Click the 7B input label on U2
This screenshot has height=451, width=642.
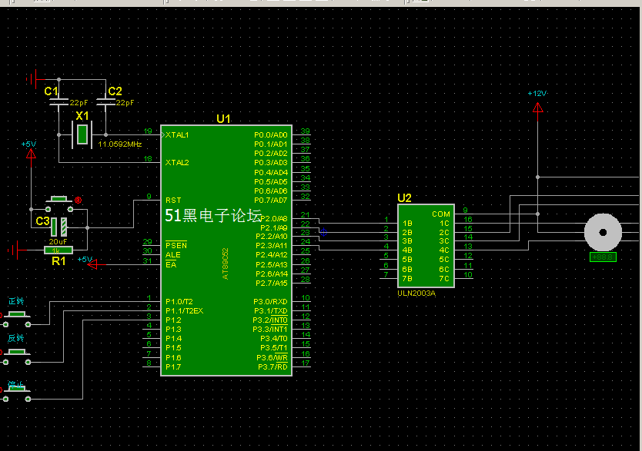(x=407, y=279)
